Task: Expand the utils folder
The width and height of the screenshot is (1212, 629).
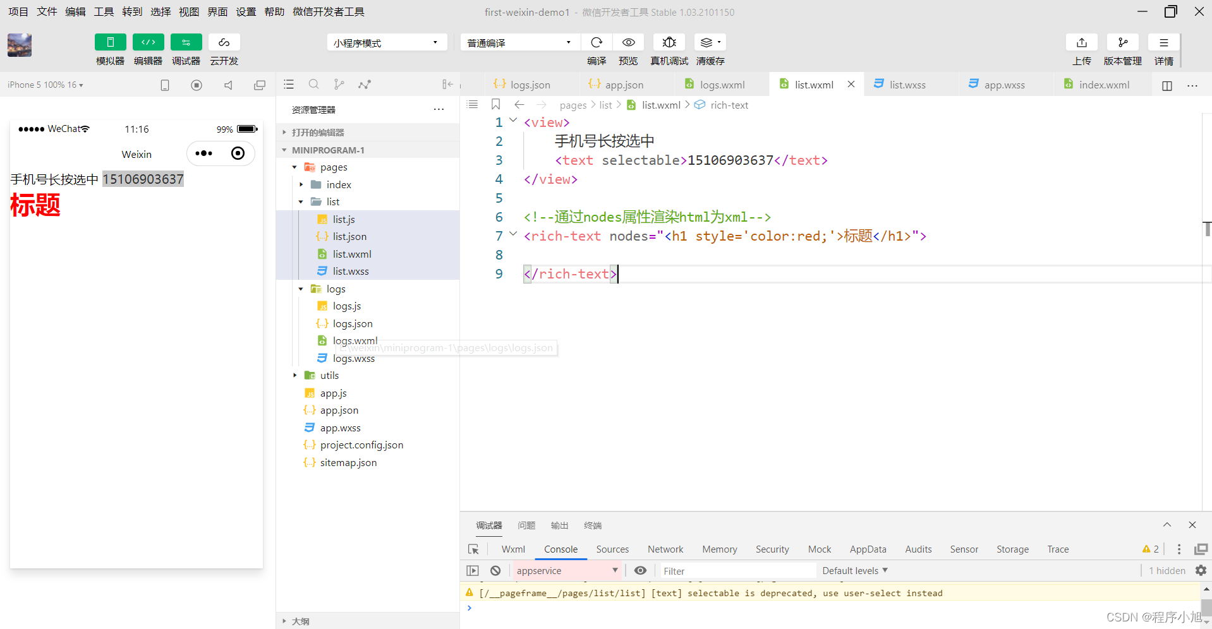Action: 294,375
